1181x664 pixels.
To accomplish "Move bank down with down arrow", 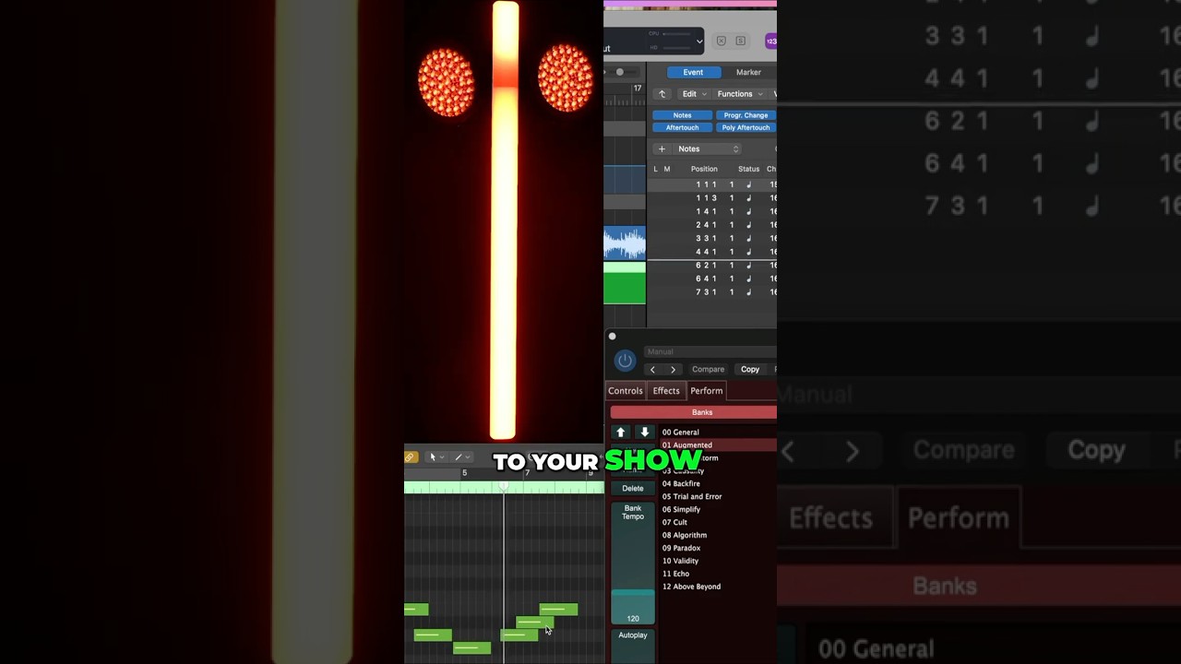I will [x=644, y=433].
